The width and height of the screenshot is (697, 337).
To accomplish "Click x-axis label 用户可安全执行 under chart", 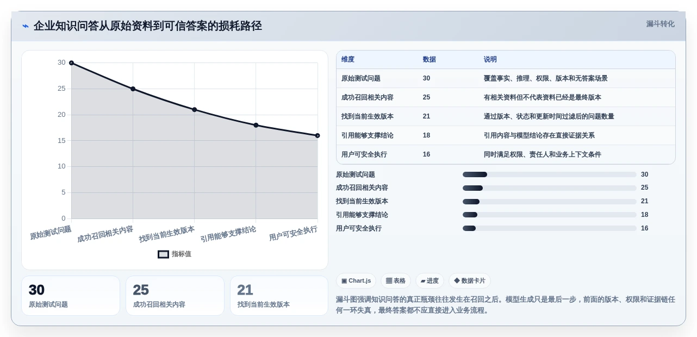I will (x=293, y=234).
